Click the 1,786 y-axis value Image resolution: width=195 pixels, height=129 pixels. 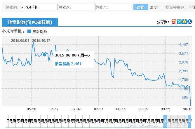coord(183,80)
